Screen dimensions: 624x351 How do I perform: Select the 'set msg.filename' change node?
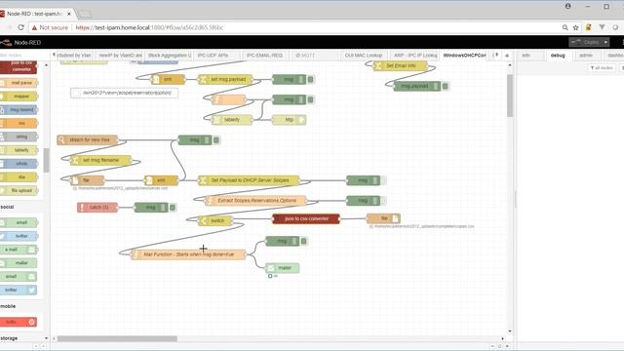(x=100, y=160)
